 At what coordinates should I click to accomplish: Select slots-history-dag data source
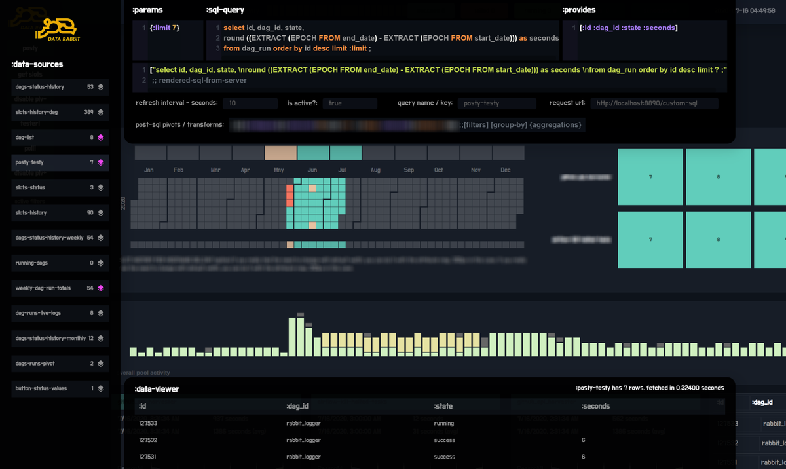point(60,112)
